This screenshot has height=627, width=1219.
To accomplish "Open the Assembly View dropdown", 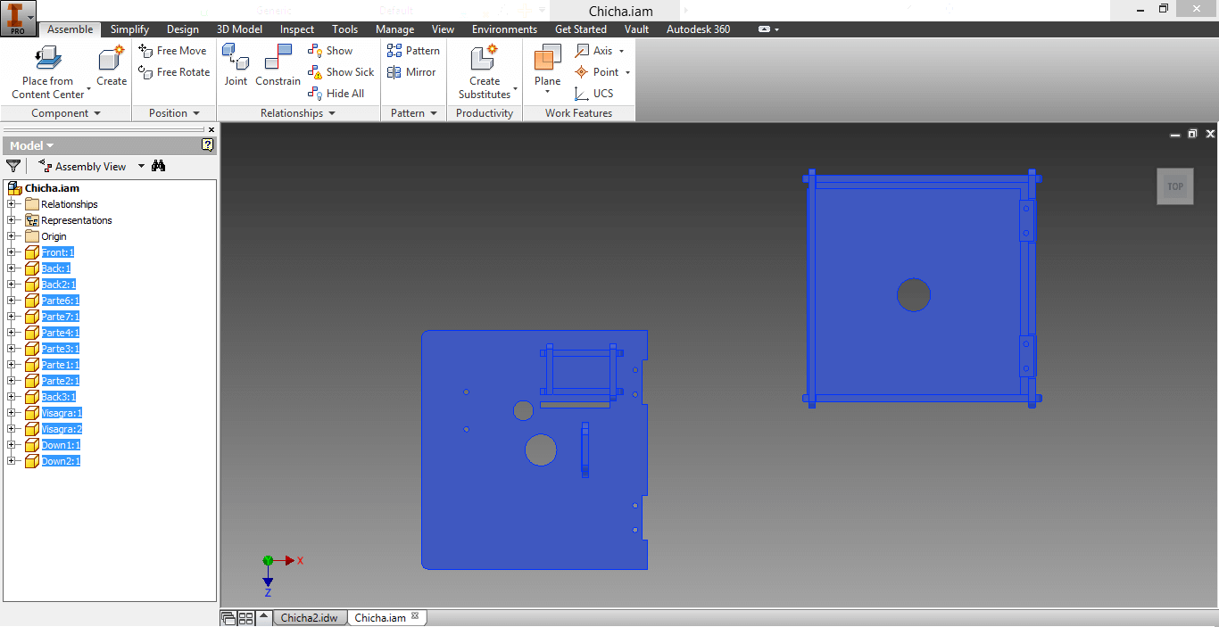I will (x=141, y=167).
